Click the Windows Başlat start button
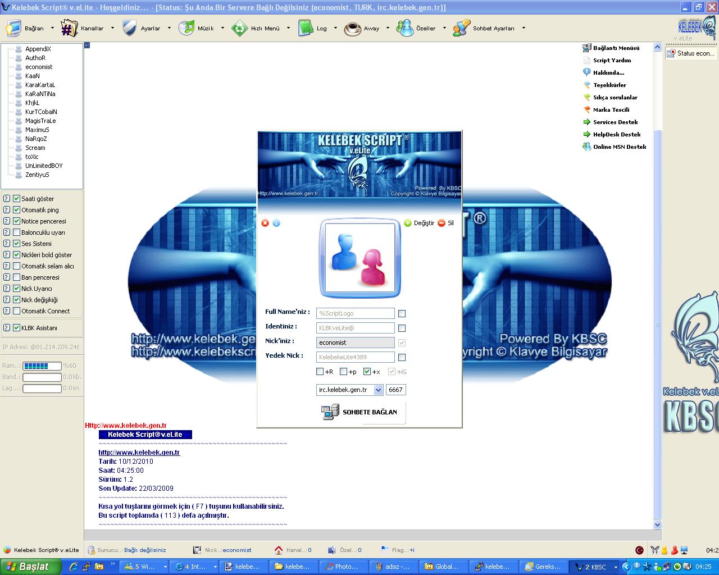Viewport: 719px width, 575px height. (x=30, y=567)
